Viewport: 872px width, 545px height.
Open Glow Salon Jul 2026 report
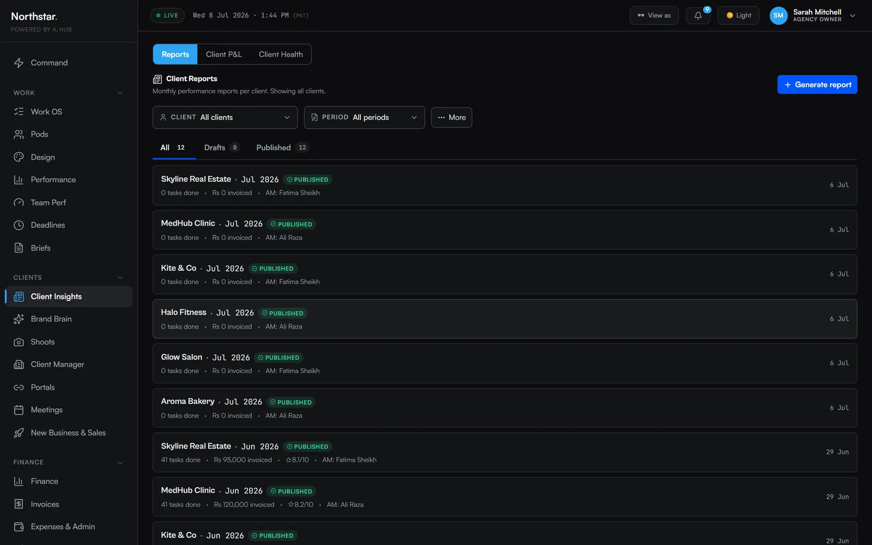[505, 363]
